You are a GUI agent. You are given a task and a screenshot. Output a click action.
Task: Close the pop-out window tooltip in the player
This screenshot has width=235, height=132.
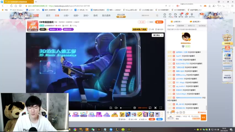162,35
